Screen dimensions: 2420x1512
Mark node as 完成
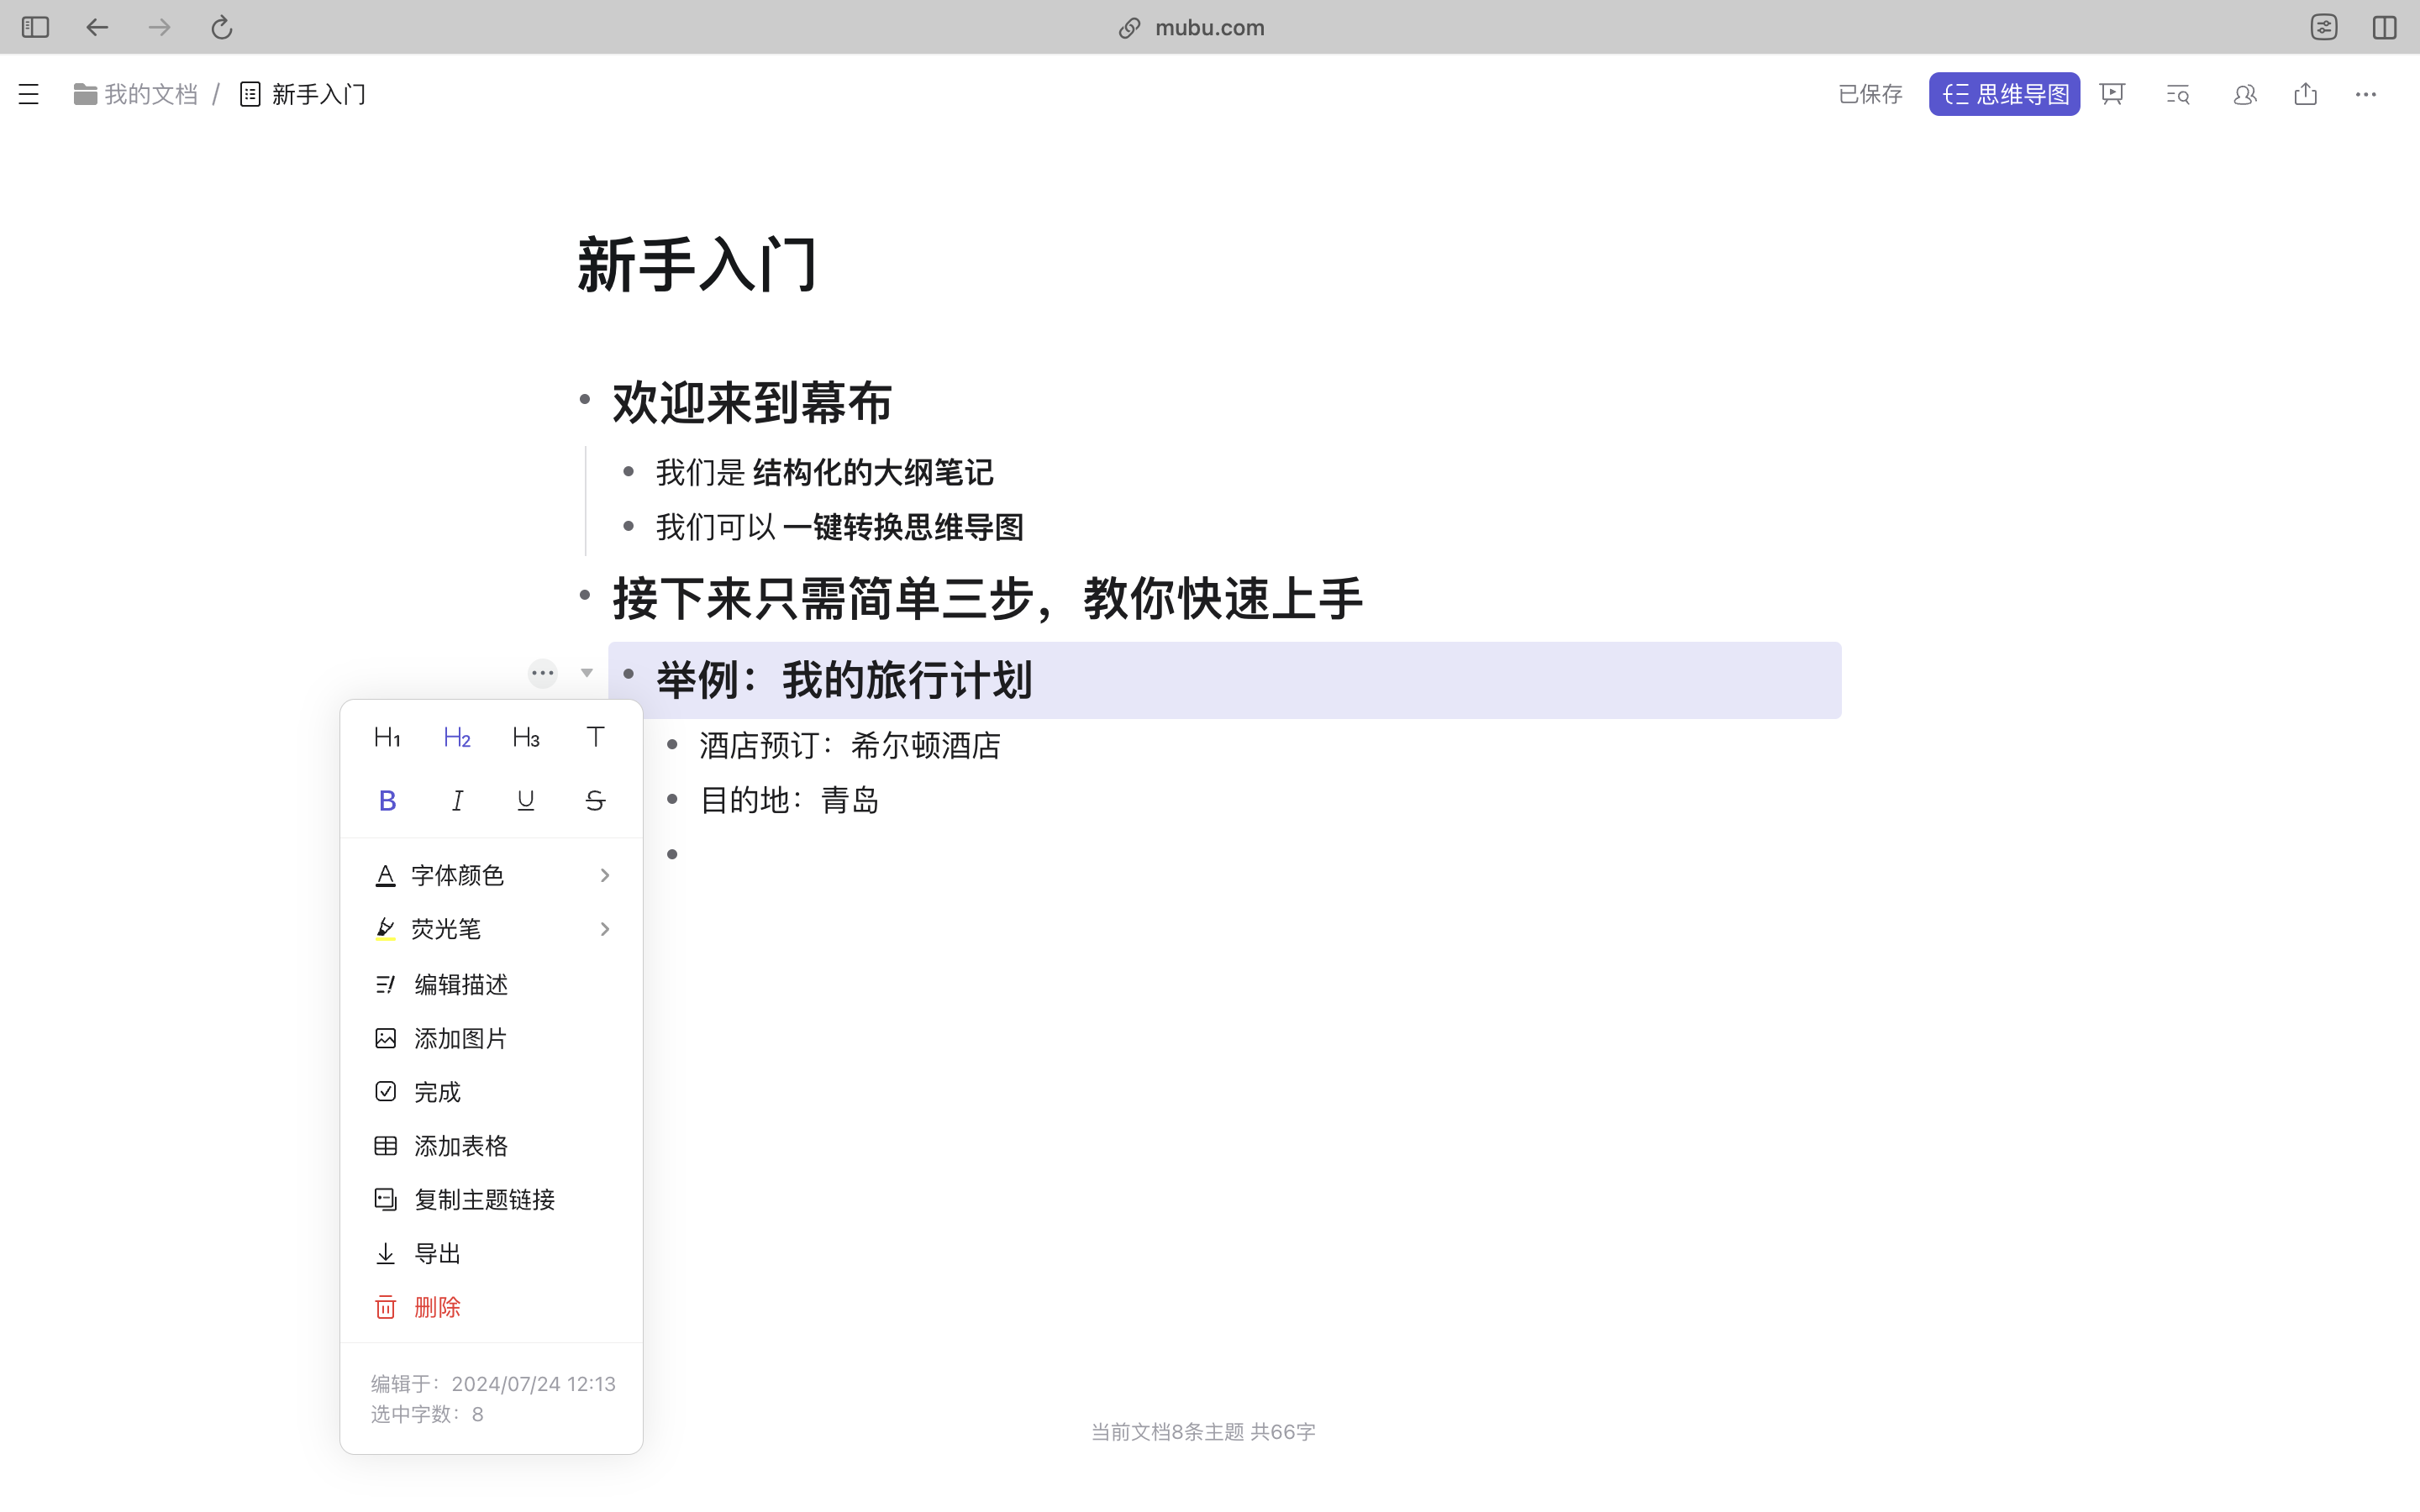tap(491, 1092)
